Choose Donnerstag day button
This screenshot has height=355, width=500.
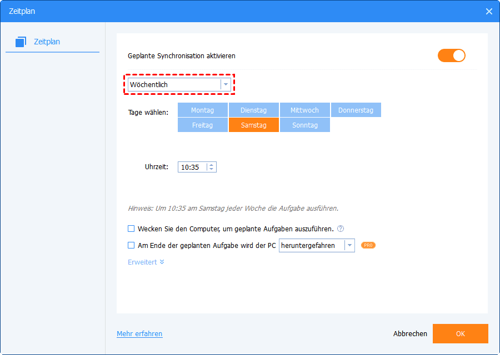[x=356, y=110]
